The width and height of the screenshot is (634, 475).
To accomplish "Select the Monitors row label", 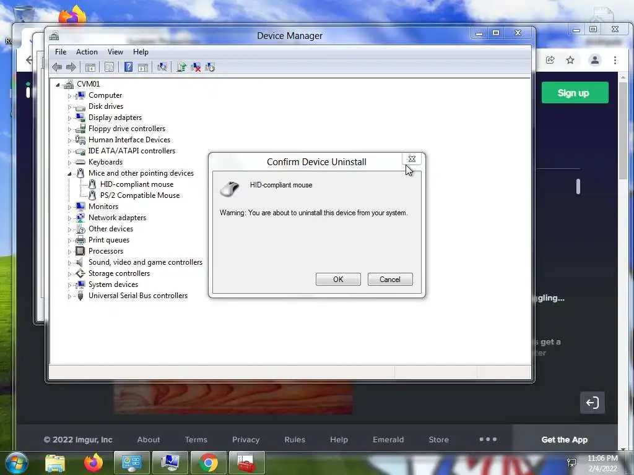I will pos(103,207).
